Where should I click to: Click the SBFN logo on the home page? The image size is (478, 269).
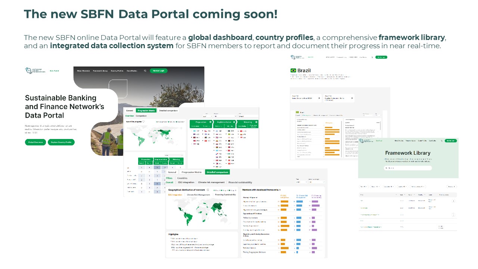tap(35, 71)
